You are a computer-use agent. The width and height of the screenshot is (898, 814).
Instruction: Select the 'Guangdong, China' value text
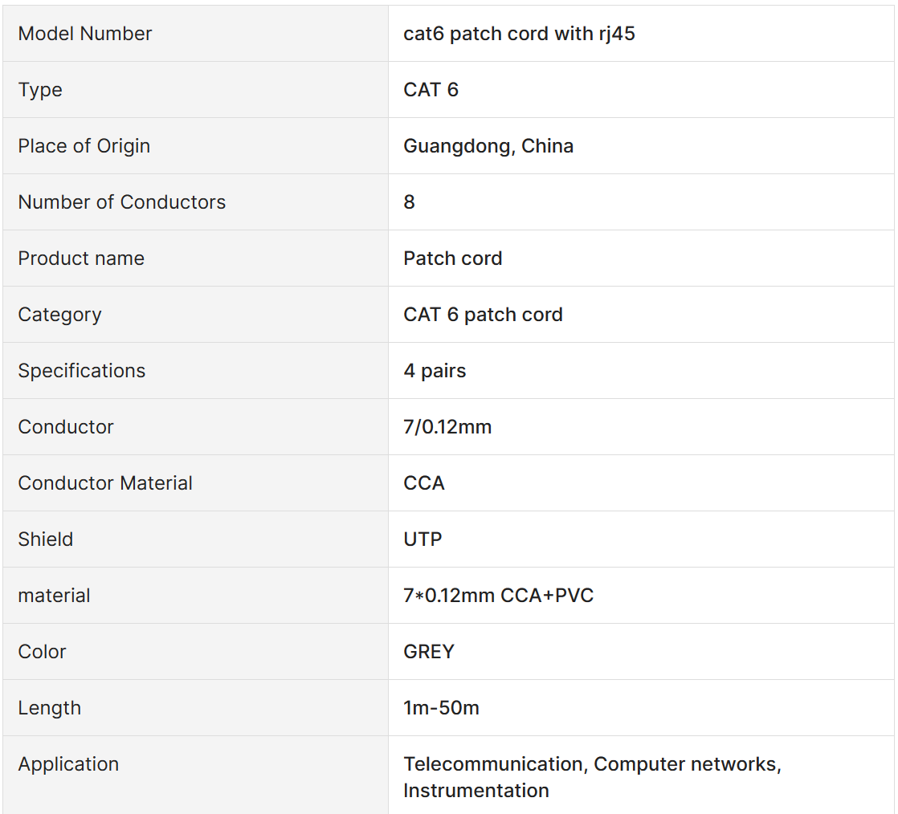click(488, 146)
